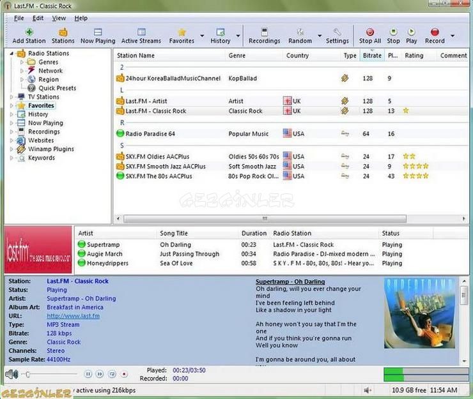
Task: Sort stations by the Bitrate column header
Action: [x=371, y=56]
